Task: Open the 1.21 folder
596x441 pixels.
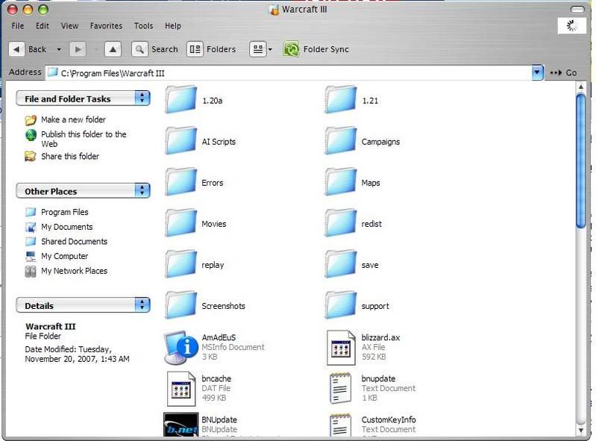Action: [x=341, y=100]
